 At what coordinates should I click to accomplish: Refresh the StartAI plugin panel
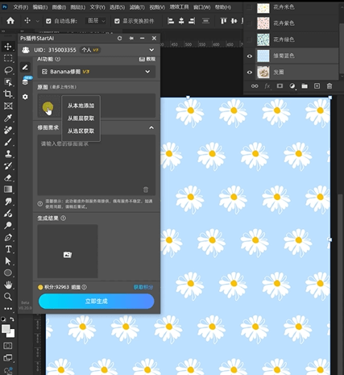[119, 38]
